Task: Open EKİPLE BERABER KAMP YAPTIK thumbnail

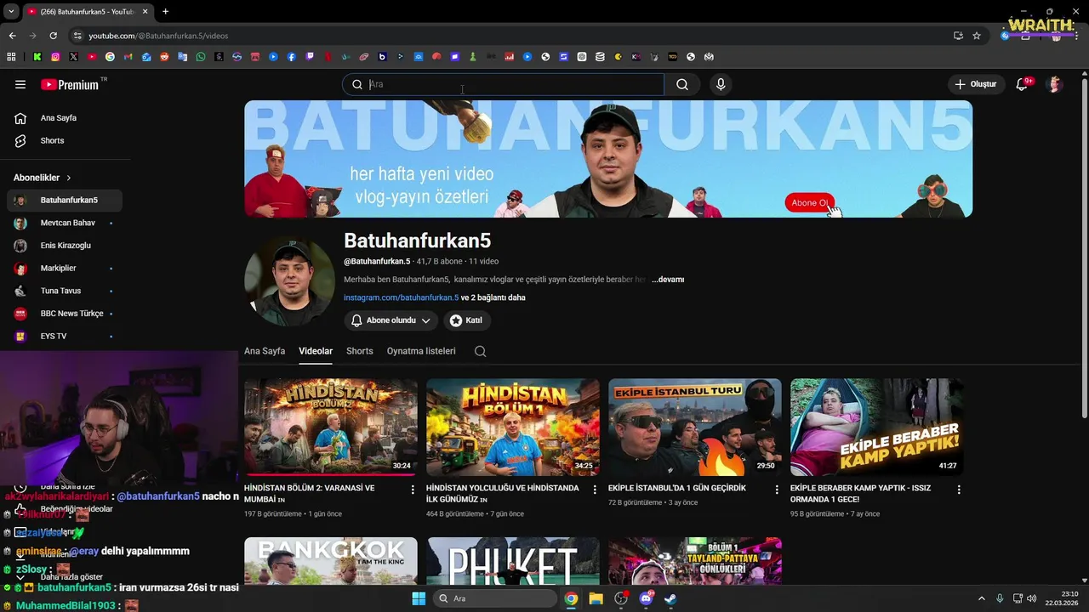Action: click(x=877, y=428)
